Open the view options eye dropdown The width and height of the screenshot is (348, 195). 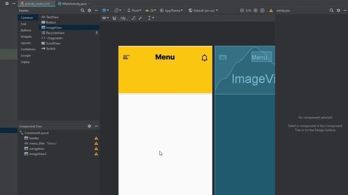(x=105, y=18)
